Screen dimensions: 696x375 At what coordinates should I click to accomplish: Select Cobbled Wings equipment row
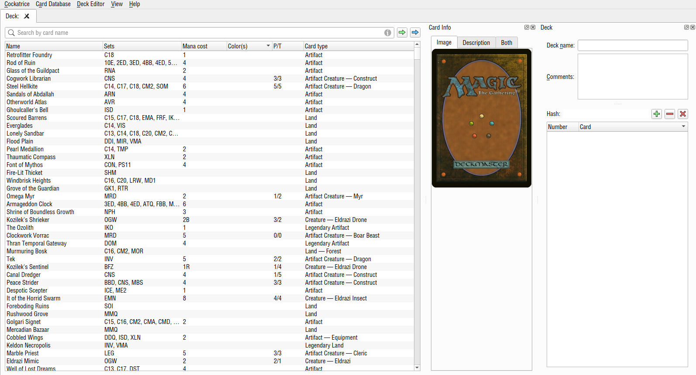[210, 337]
